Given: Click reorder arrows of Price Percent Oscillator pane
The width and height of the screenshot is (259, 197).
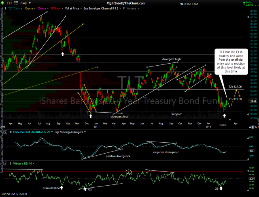Looking at the screenshot, I should [x=11, y=132].
